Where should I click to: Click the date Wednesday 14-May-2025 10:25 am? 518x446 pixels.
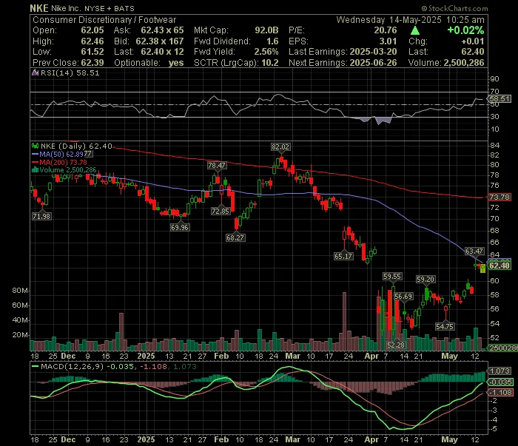click(x=410, y=20)
